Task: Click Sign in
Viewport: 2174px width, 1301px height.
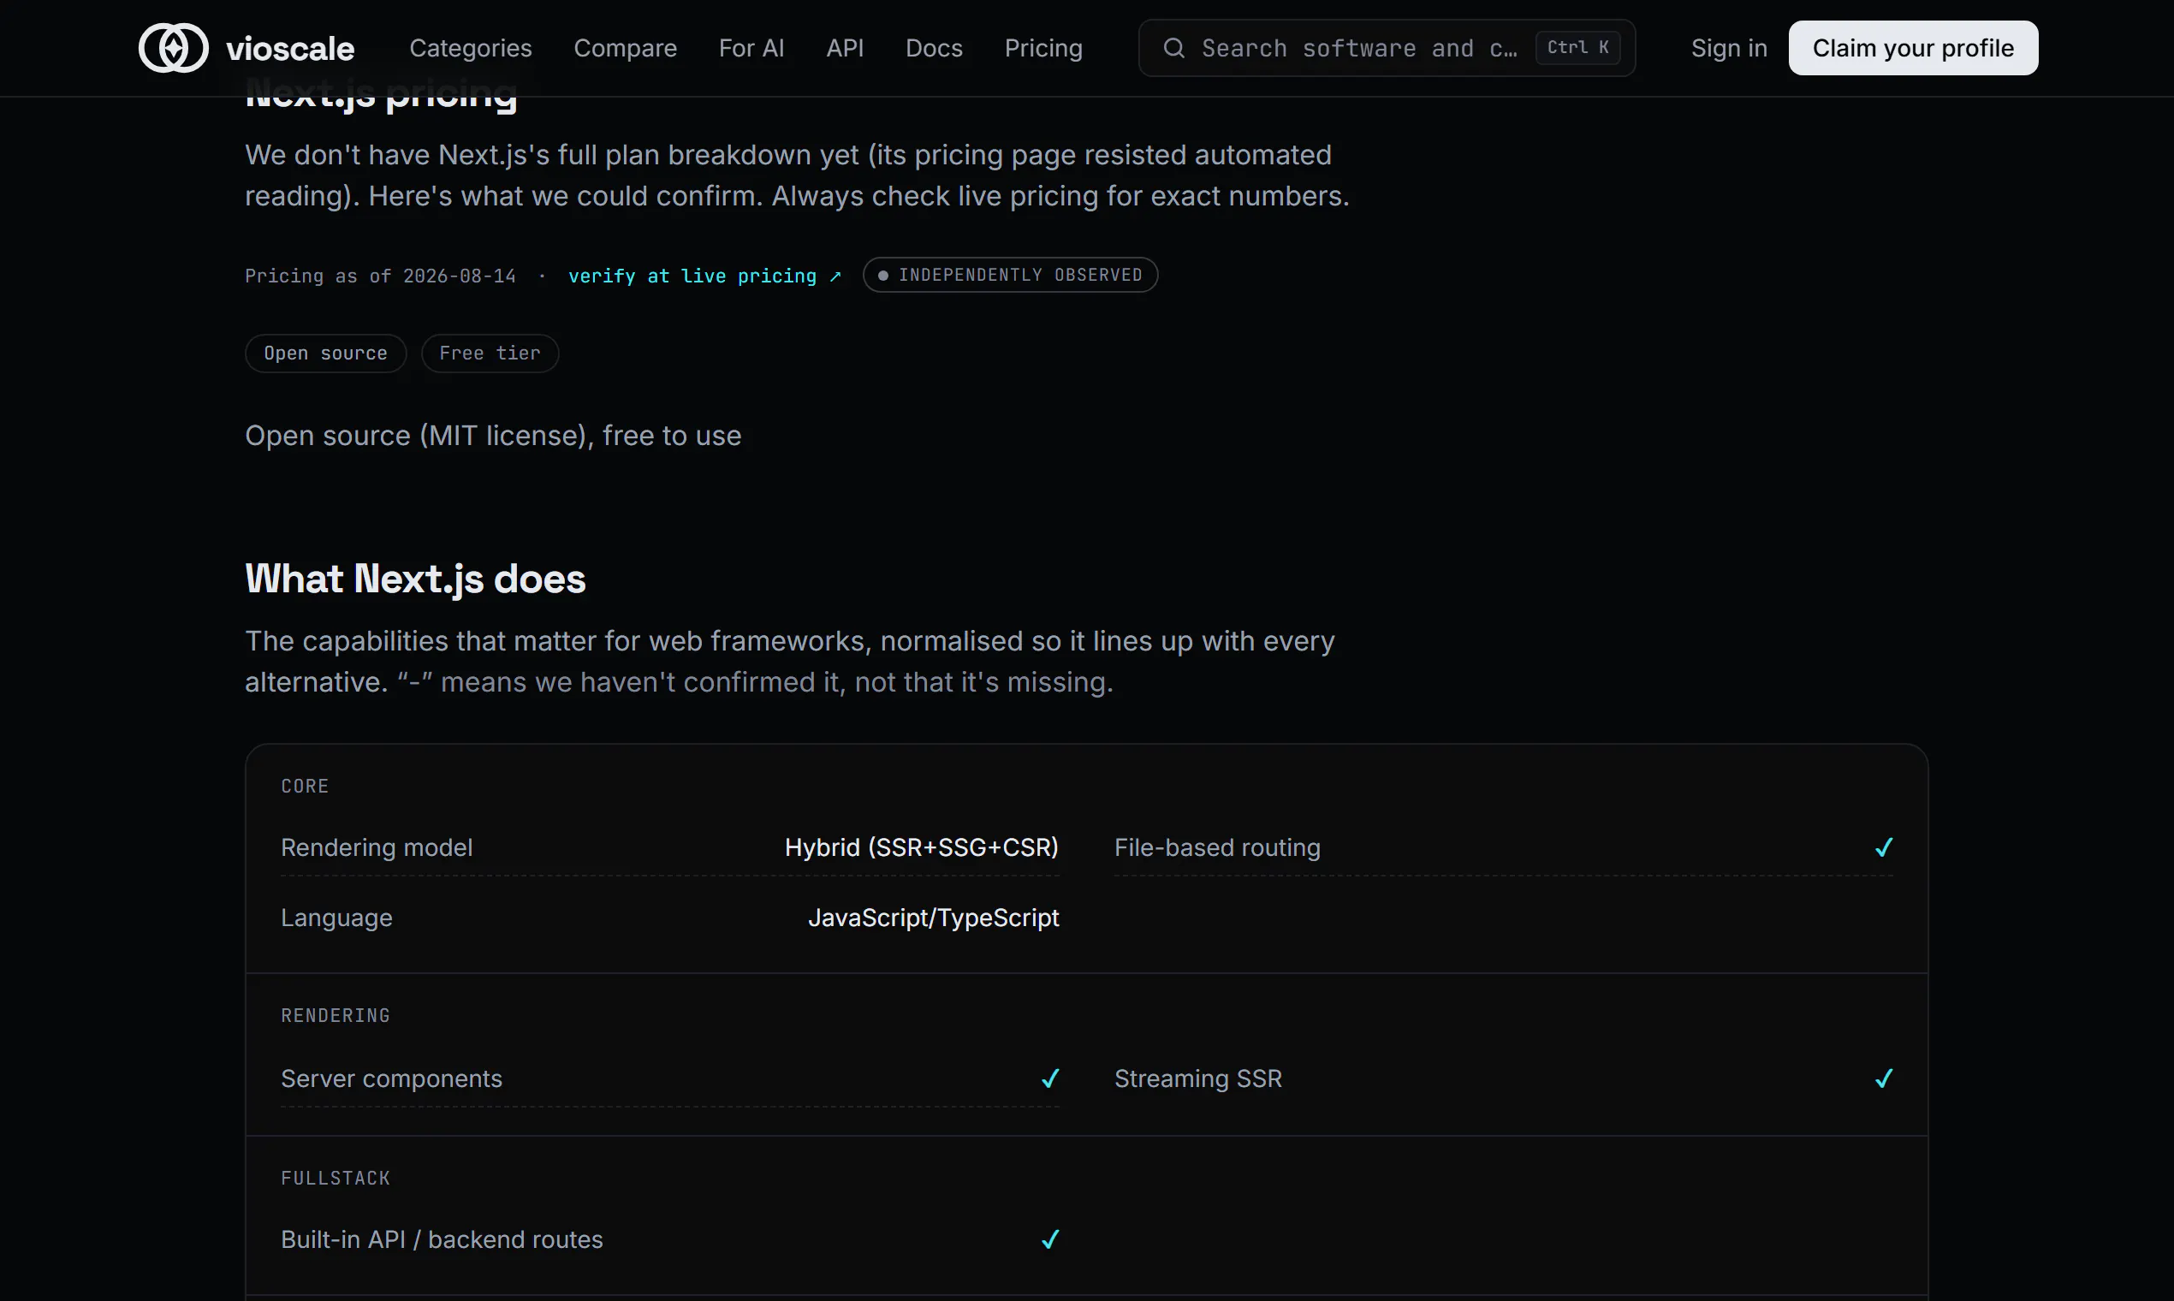Action: coord(1729,48)
